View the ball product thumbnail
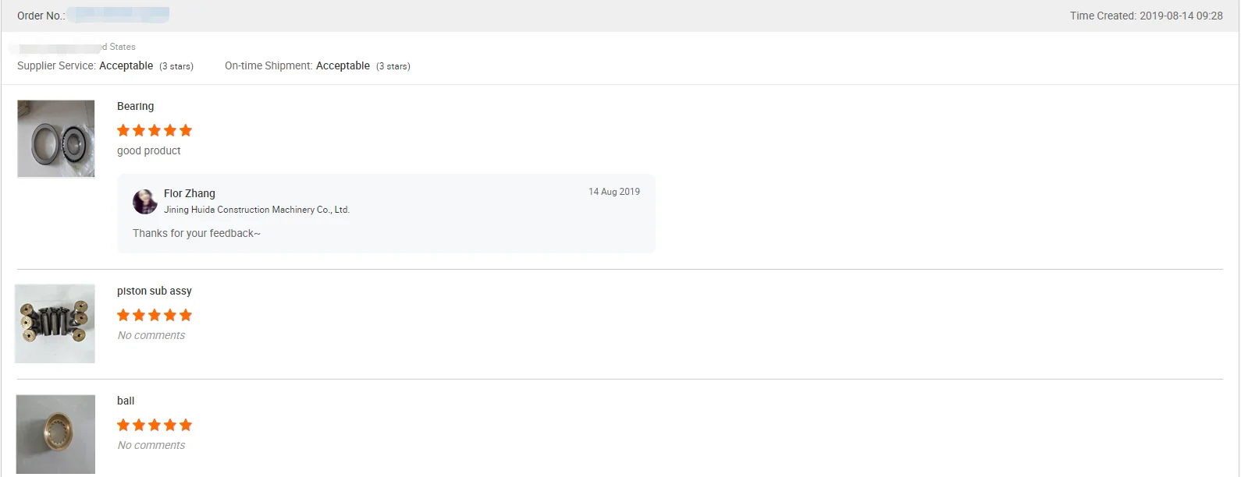Viewport: 1241px width, 477px height. click(x=56, y=434)
